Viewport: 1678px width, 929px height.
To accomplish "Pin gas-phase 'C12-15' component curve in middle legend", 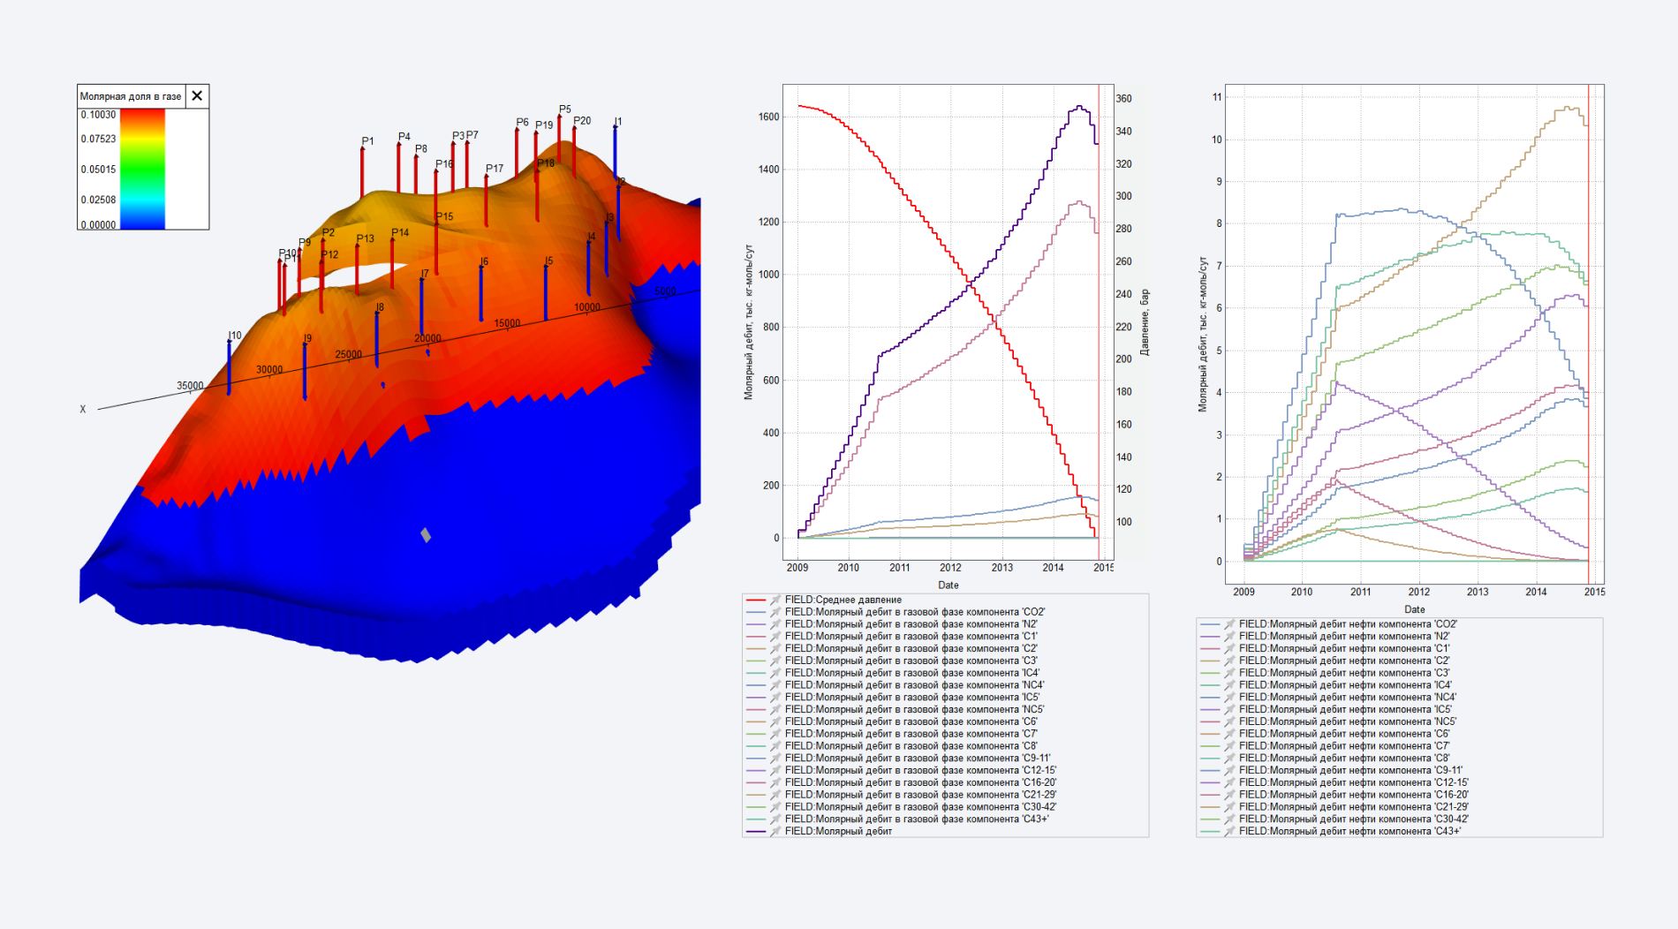I will point(775,770).
